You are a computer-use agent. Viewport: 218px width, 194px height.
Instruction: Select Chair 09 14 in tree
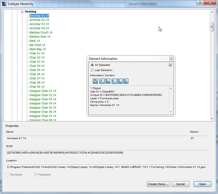coord(37,87)
